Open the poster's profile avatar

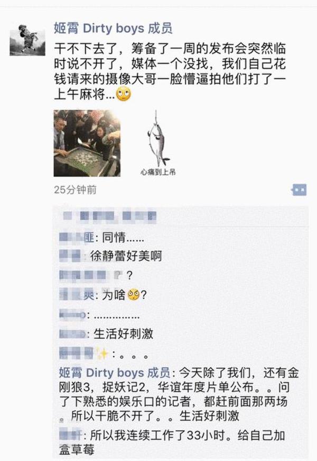(x=27, y=39)
